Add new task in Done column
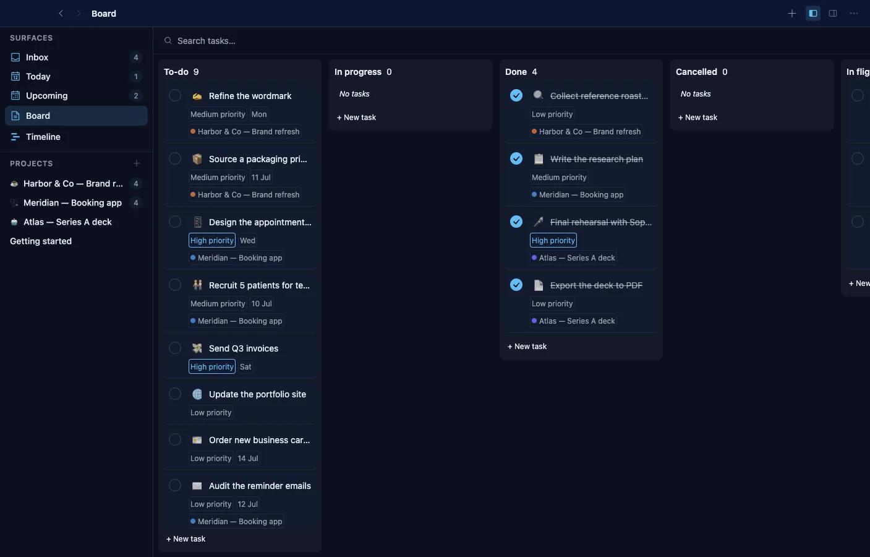 [527, 347]
